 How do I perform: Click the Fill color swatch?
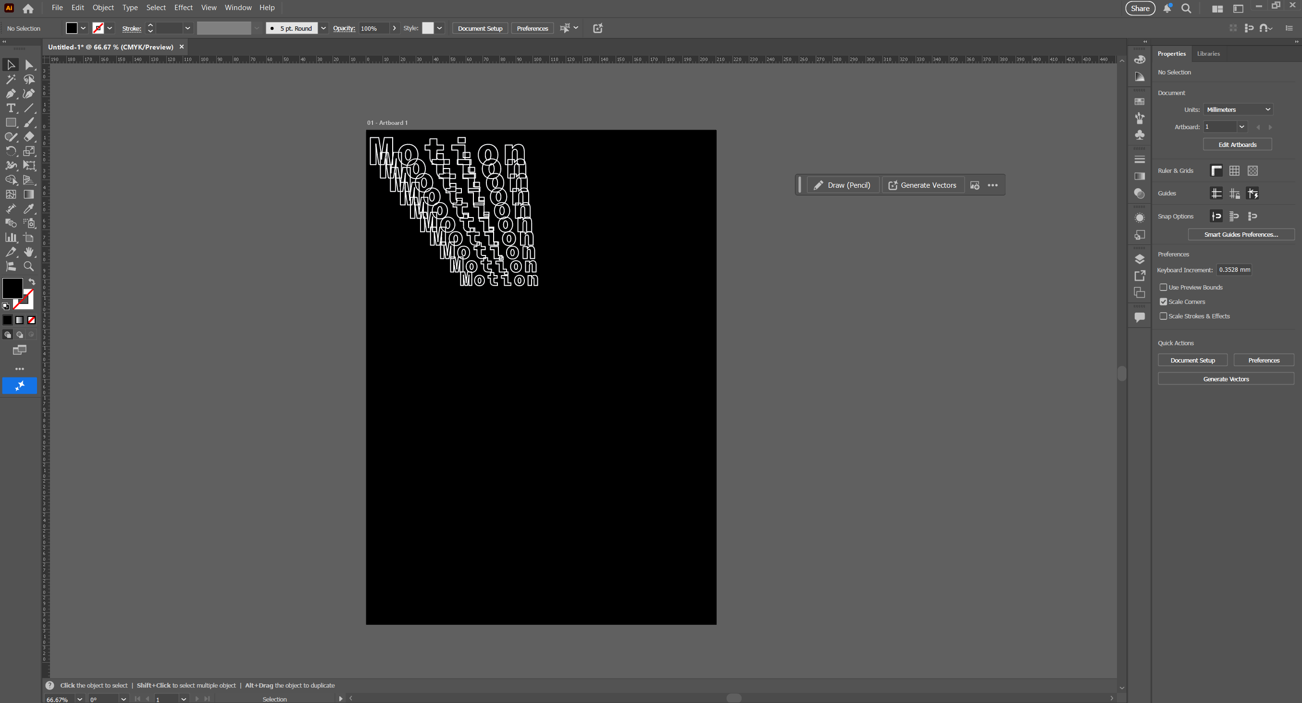pos(12,288)
